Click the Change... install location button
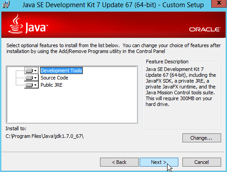 pos(202,138)
